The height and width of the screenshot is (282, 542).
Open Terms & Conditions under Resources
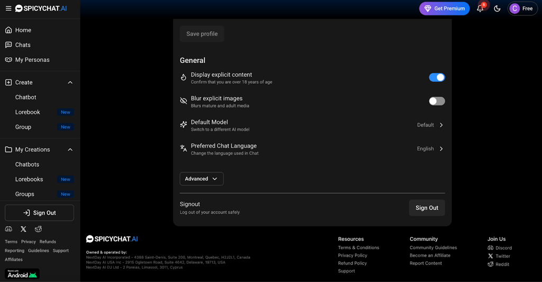pyautogui.click(x=358, y=248)
